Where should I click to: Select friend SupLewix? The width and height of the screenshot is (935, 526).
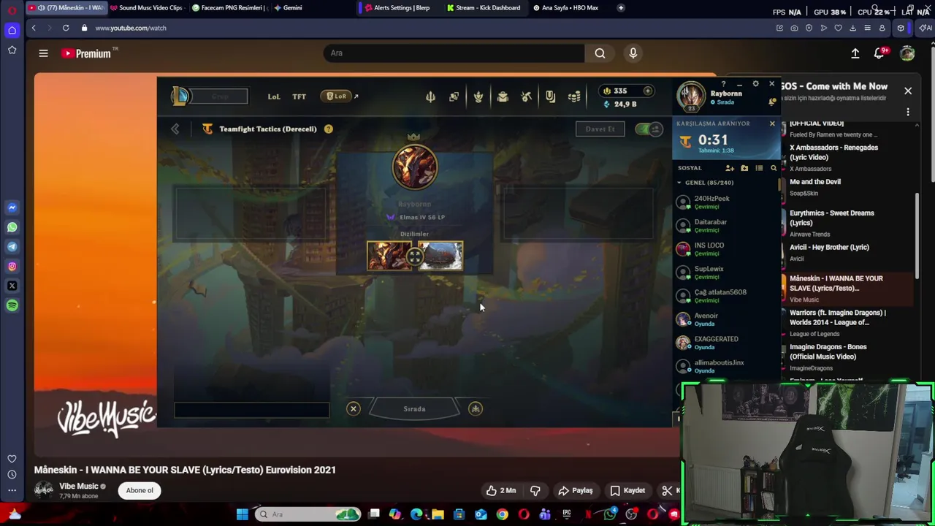click(726, 272)
